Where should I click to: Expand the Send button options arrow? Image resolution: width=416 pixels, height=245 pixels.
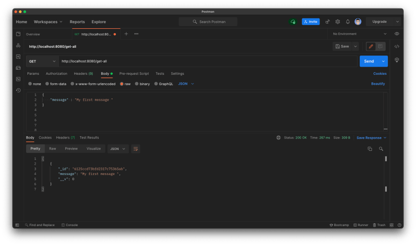(383, 61)
